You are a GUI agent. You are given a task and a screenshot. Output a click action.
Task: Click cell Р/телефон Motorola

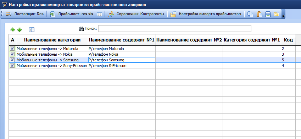[x=122, y=49]
